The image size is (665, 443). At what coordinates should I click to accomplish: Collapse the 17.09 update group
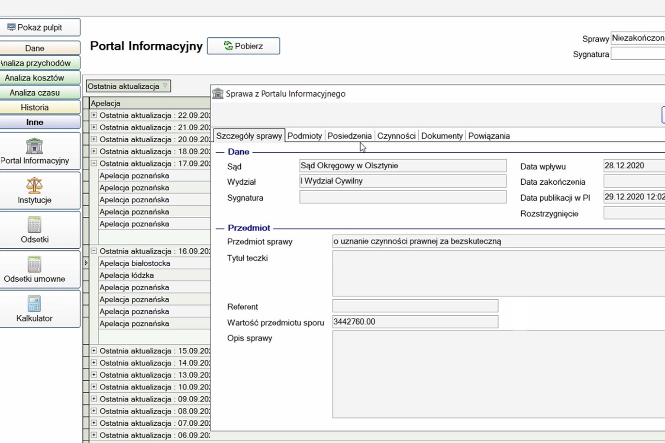point(94,164)
